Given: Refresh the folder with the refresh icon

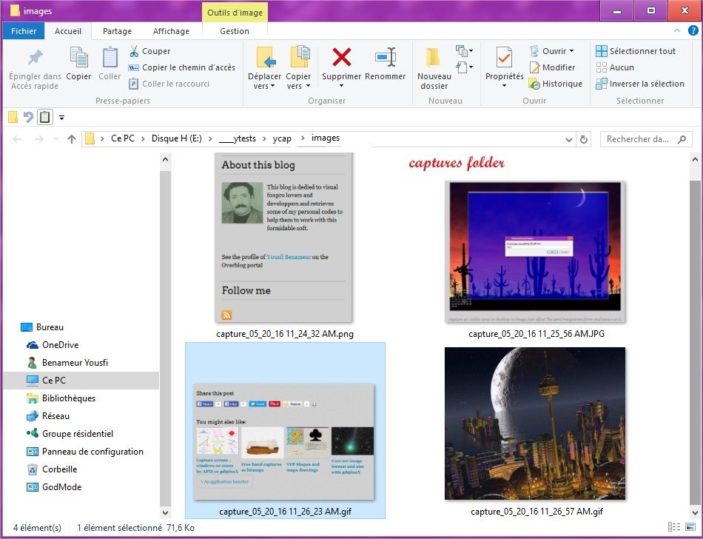Looking at the screenshot, I should pos(585,138).
